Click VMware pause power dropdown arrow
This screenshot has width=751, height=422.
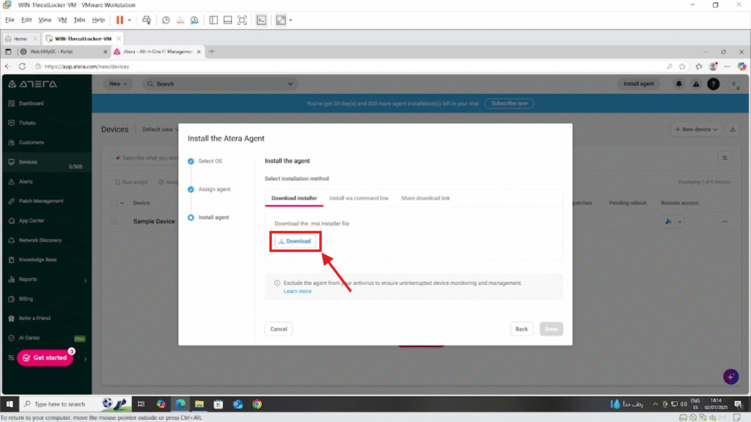pyautogui.click(x=129, y=20)
